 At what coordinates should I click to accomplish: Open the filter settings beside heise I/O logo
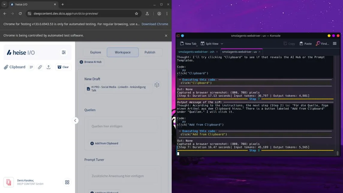pyautogui.click(x=64, y=52)
